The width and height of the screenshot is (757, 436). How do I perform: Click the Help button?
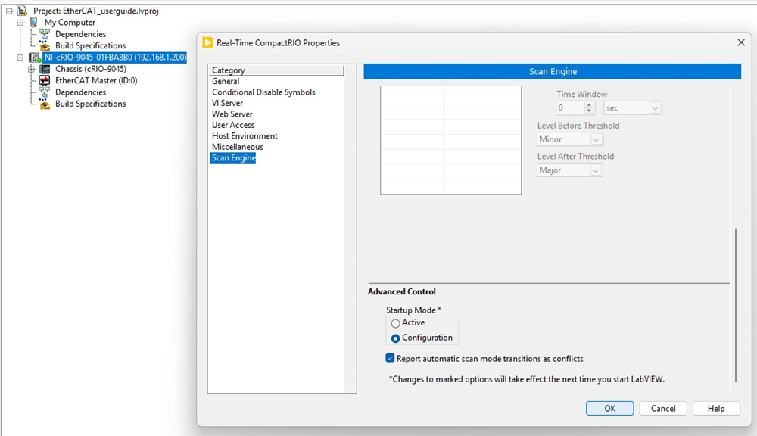click(716, 409)
